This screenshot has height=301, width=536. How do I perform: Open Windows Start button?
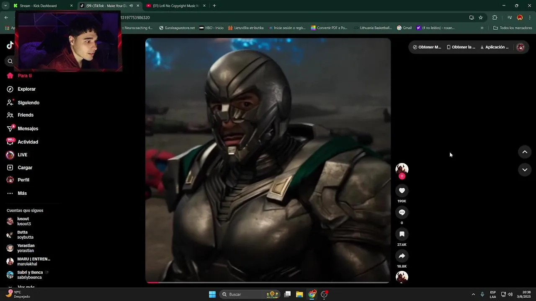(x=212, y=294)
